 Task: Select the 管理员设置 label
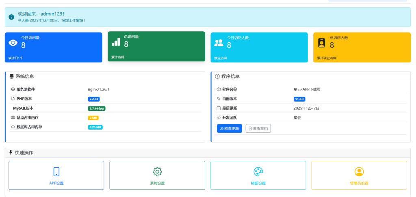tap(359, 183)
